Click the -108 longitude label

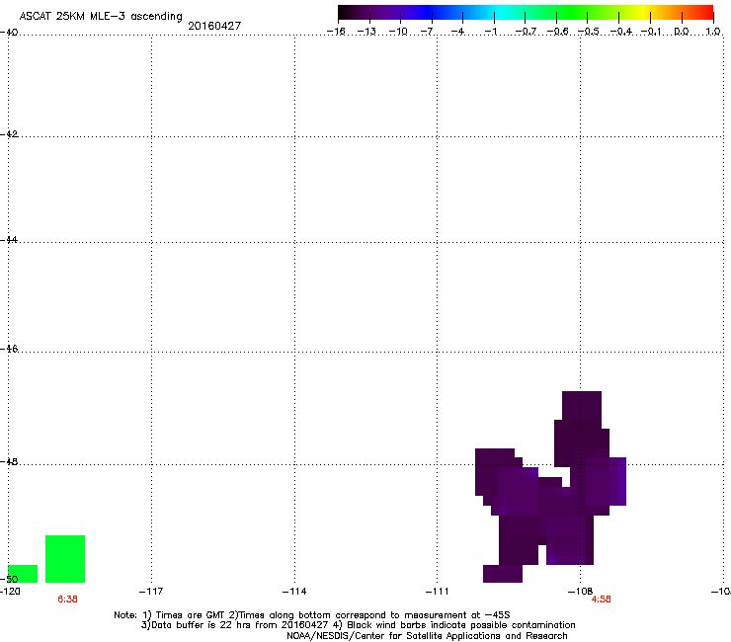pos(580,592)
